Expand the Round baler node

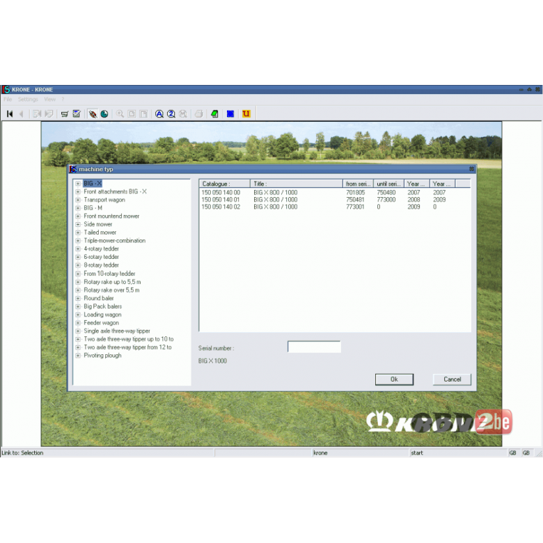point(78,298)
